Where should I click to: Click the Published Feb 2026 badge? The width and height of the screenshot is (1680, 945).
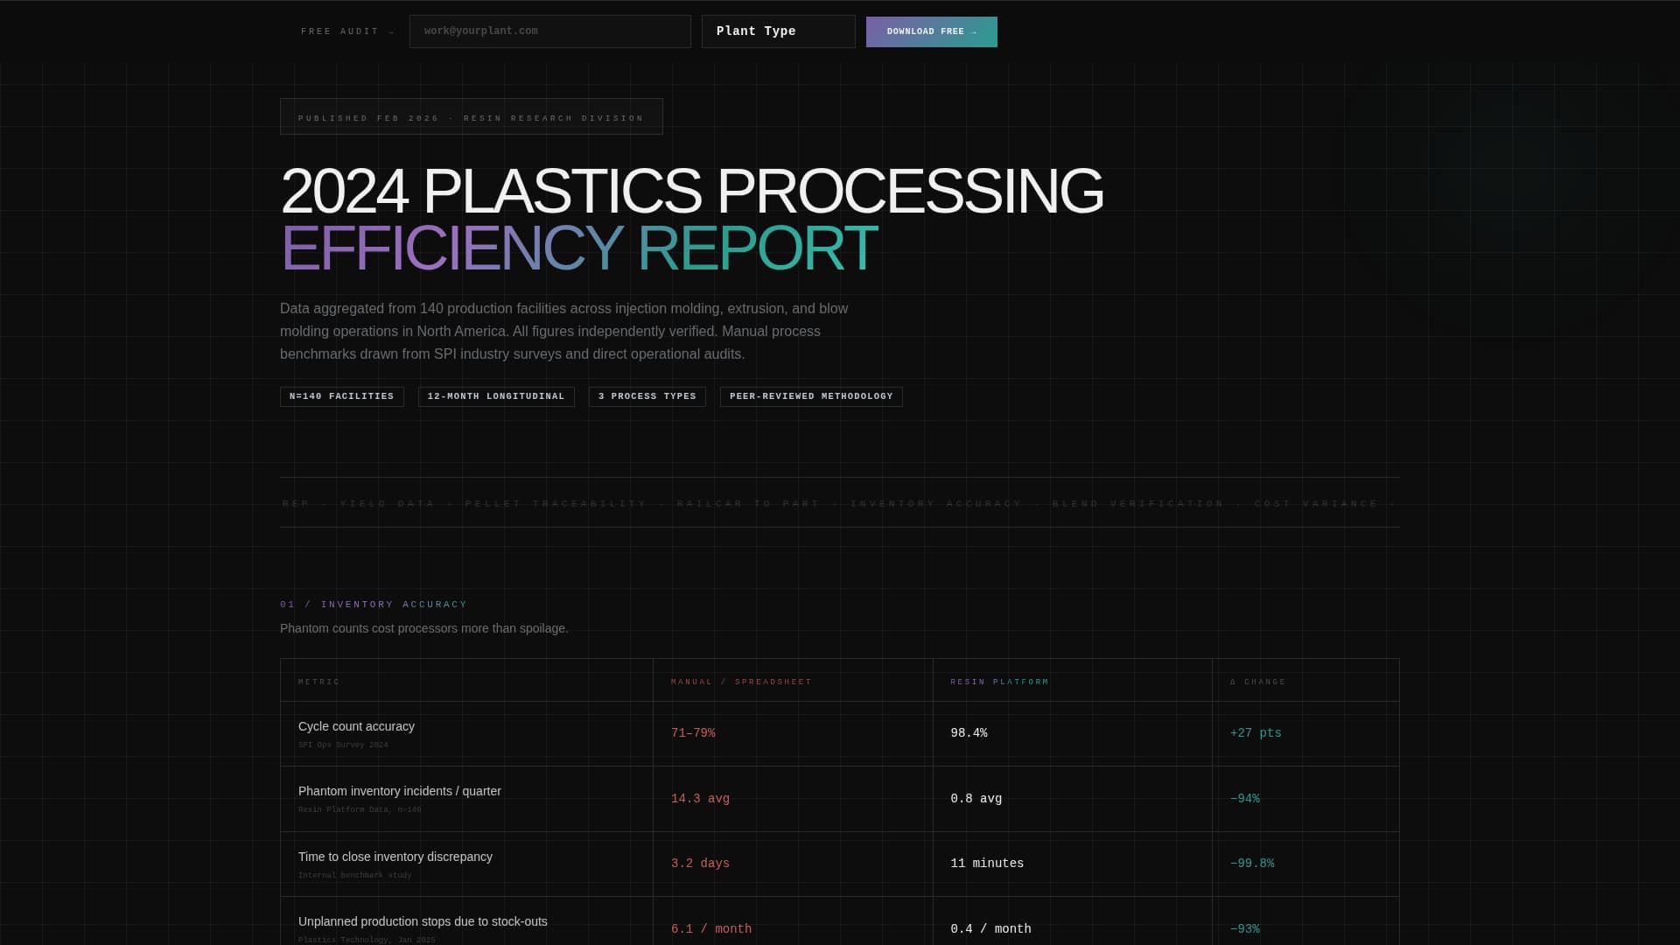471,117
